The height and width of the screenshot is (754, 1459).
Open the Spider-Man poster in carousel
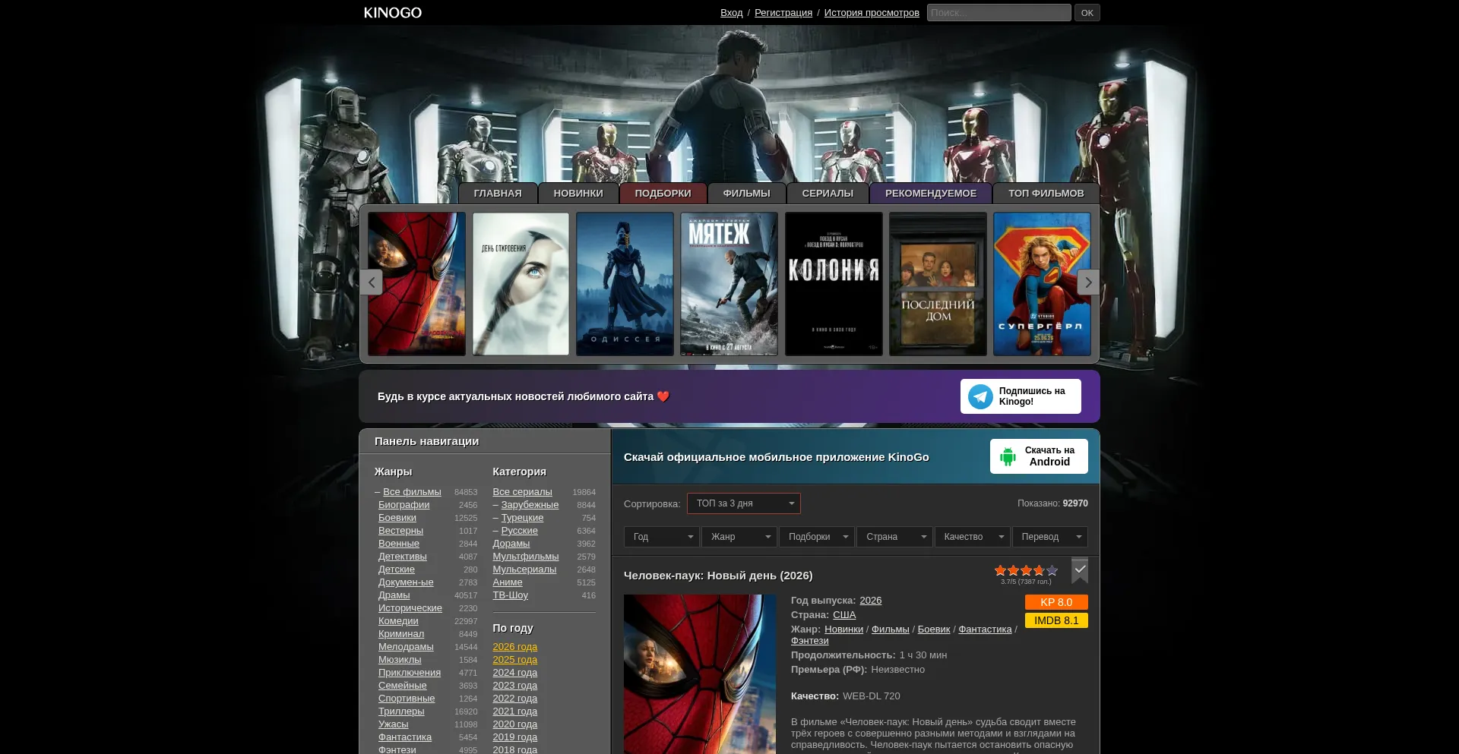coord(417,284)
